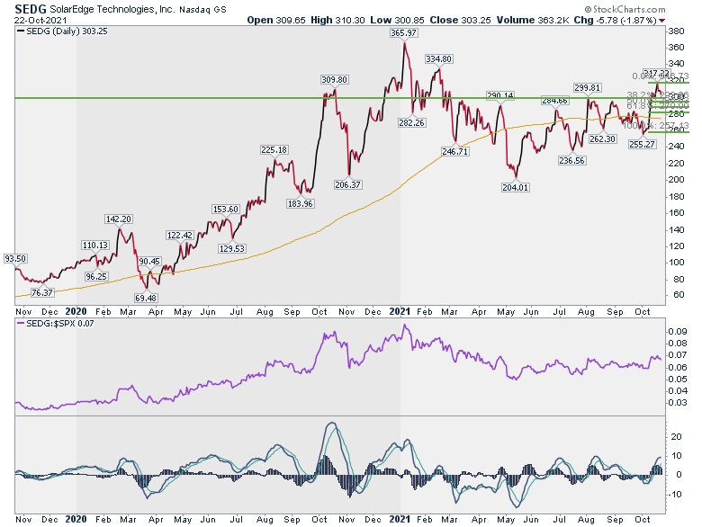Click the 290.14 price label

point(500,95)
